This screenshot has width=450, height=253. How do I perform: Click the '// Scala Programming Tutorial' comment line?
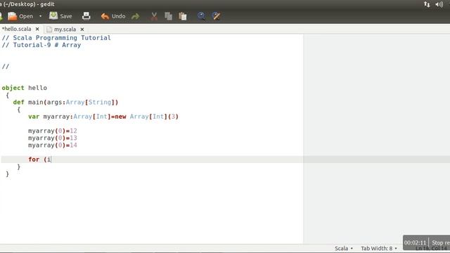pyautogui.click(x=56, y=37)
